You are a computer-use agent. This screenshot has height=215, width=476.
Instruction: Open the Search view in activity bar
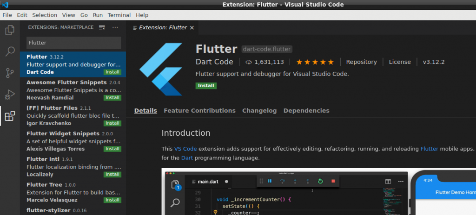(10, 51)
